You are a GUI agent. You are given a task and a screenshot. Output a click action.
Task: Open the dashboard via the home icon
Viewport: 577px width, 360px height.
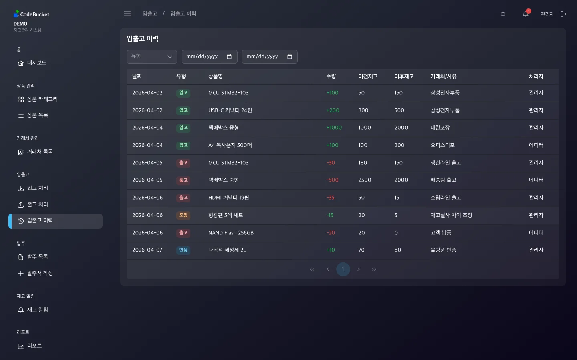click(21, 63)
